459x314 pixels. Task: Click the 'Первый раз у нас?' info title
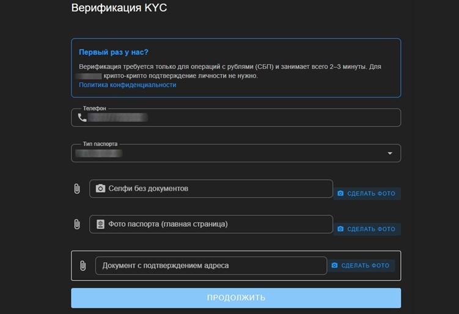click(x=114, y=52)
